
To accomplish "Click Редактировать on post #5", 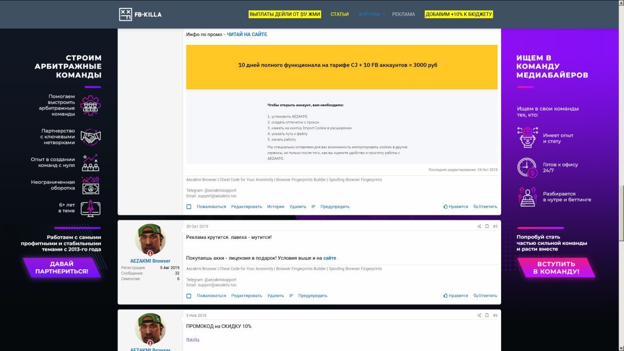I will [x=247, y=295].
